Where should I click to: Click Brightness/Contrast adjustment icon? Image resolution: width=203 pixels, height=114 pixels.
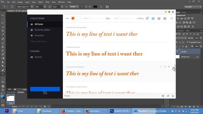tap(178, 18)
